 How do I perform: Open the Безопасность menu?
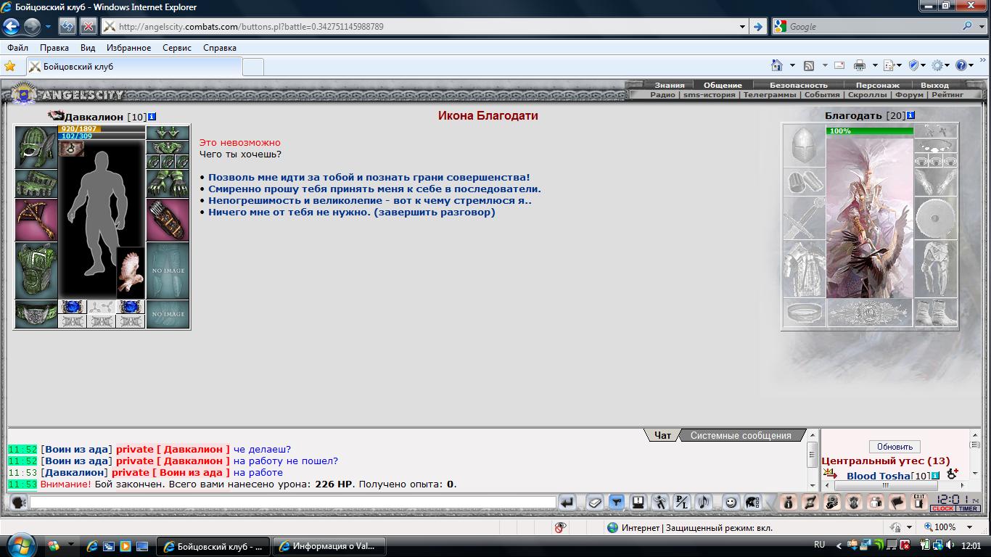click(798, 85)
